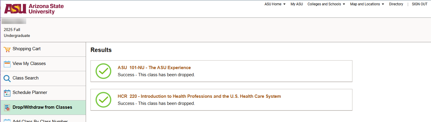Open HCR 220 Introduction to Health Professions link
Screen dimensions: 431x122
(199, 96)
